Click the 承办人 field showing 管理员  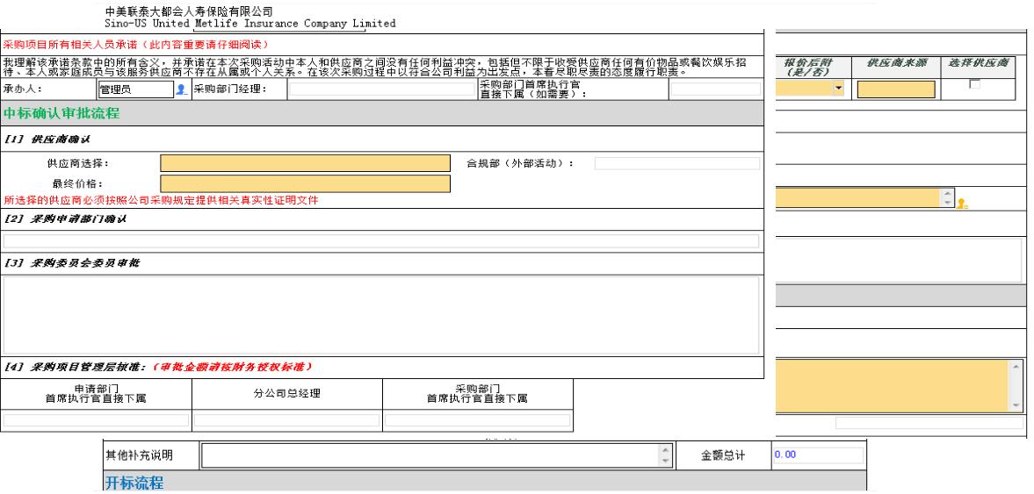point(134,89)
